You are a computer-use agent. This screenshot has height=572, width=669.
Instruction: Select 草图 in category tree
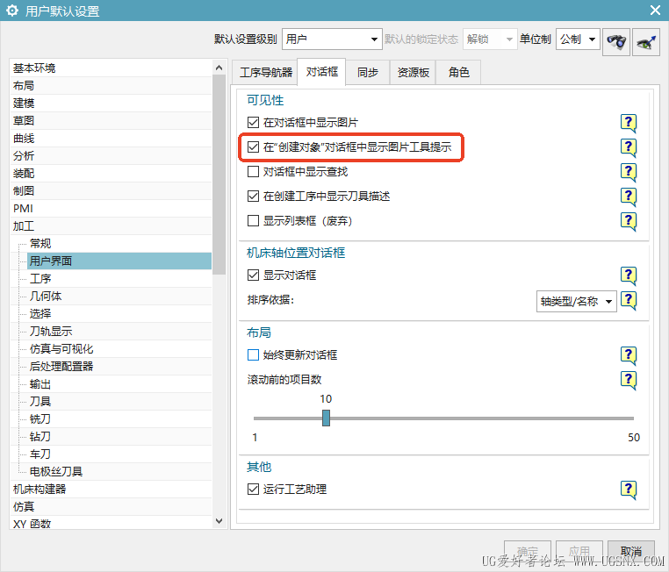tap(111, 120)
